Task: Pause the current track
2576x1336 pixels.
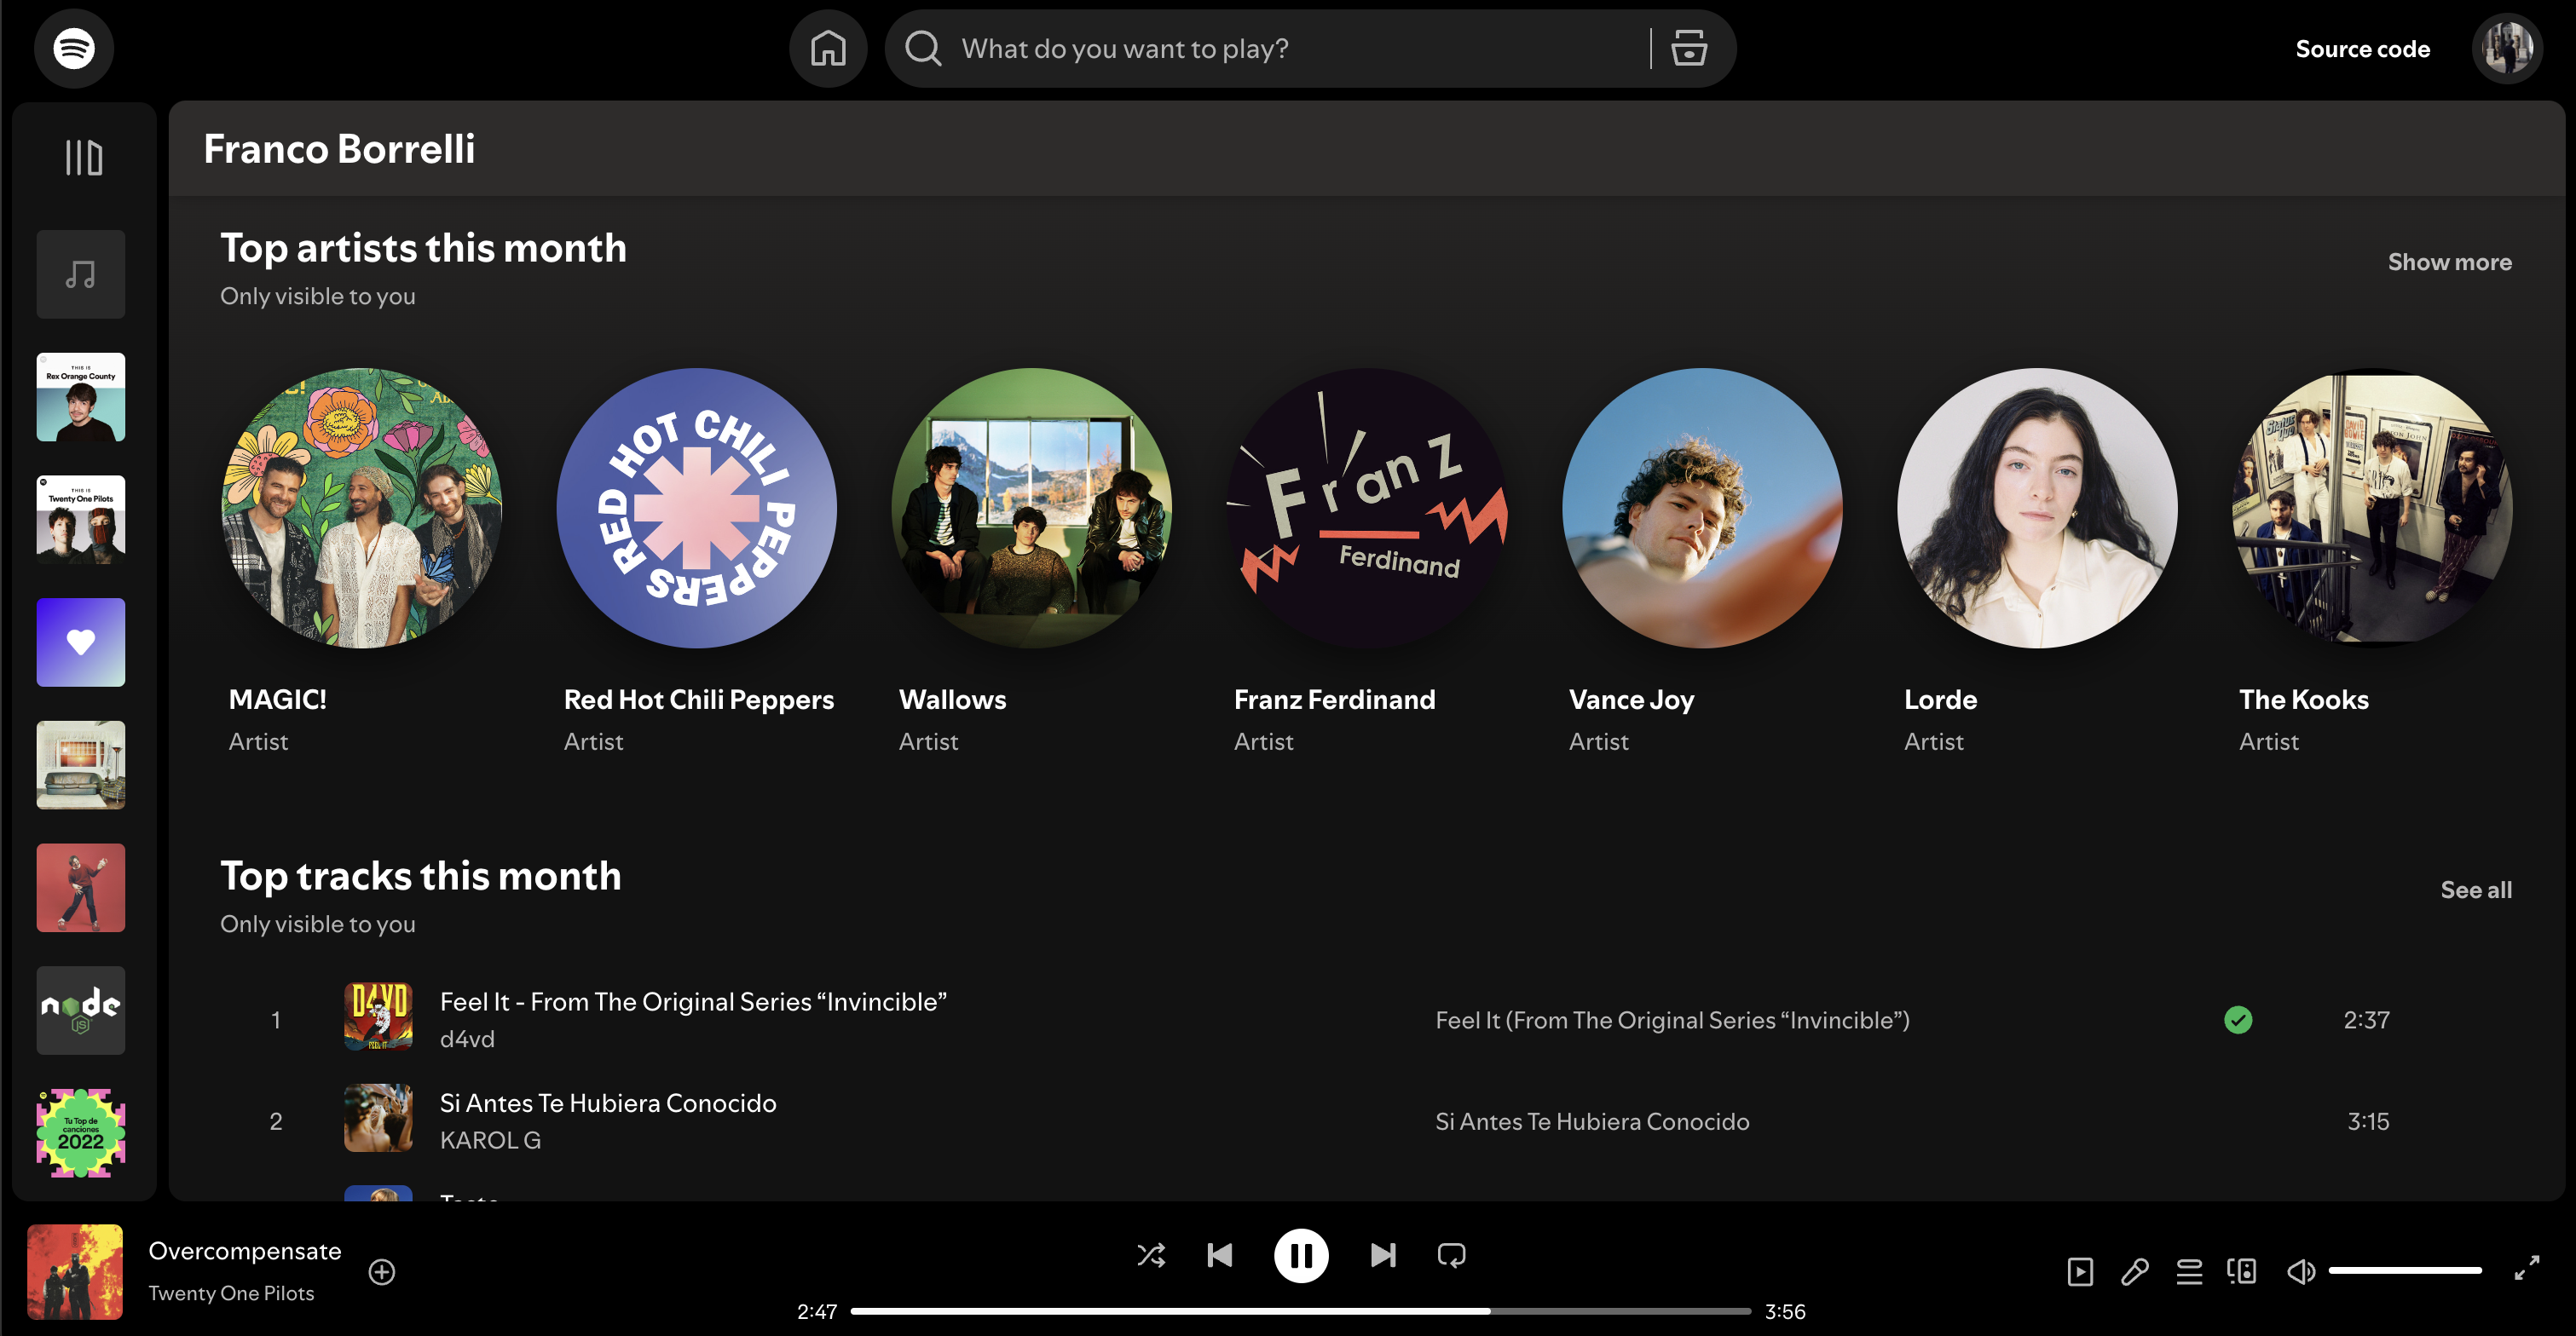Action: 1301,1255
